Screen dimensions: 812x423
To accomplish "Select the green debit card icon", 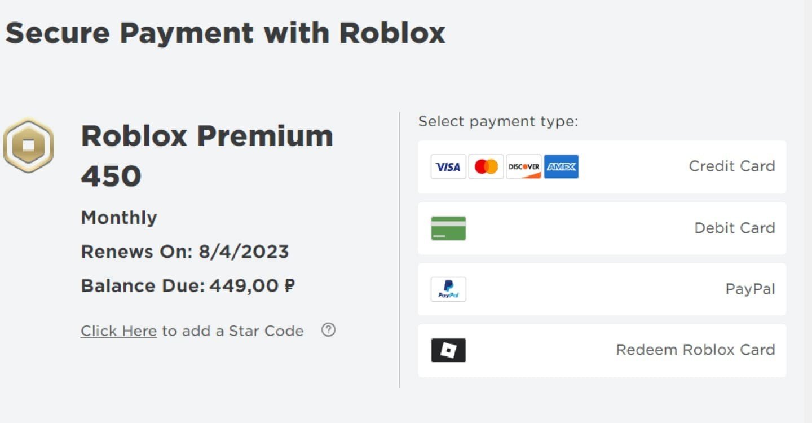I will point(448,228).
